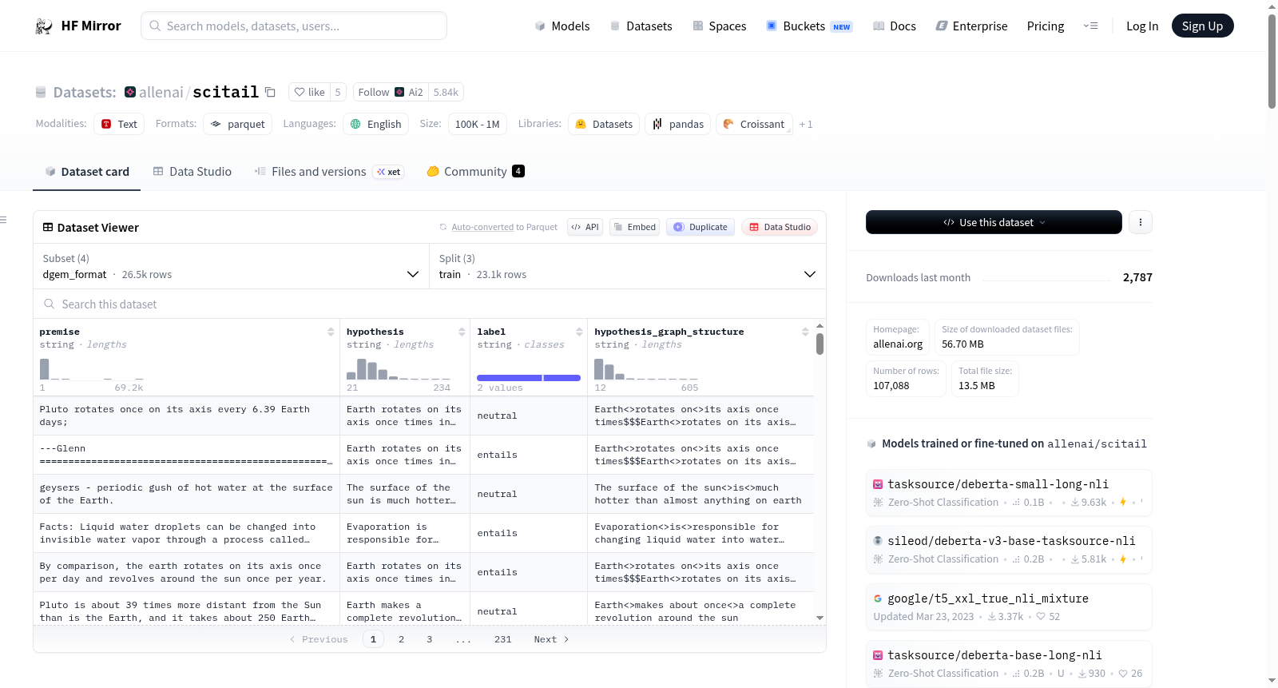This screenshot has width=1278, height=688.
Task: Click the allenai organization avatar icon
Action: click(x=130, y=92)
